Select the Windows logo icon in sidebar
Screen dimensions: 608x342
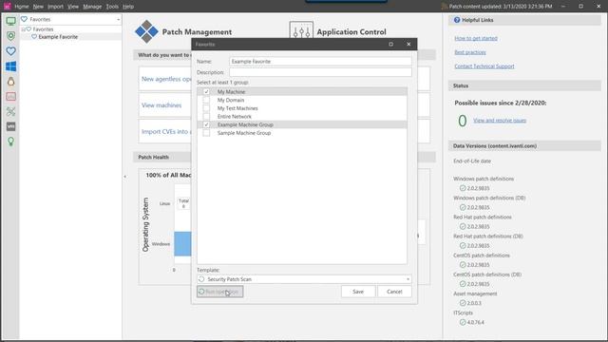point(10,66)
